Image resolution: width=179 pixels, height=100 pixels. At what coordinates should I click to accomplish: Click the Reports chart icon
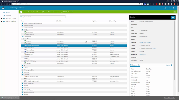click(4, 16)
